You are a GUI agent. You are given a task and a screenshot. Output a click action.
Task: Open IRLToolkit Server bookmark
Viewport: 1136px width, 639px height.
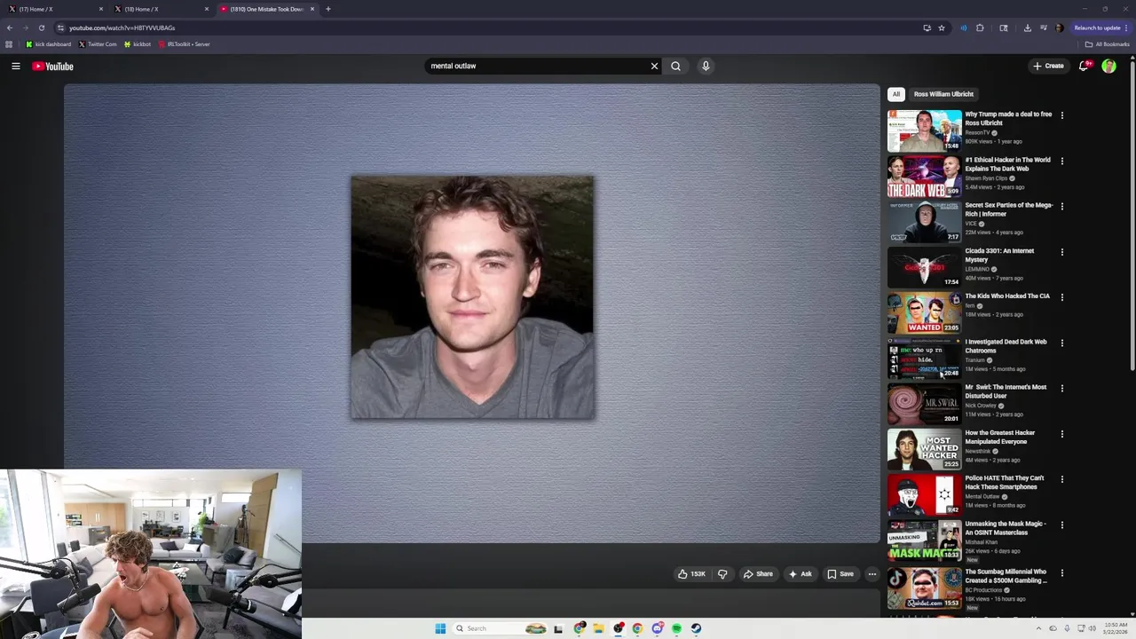point(184,43)
